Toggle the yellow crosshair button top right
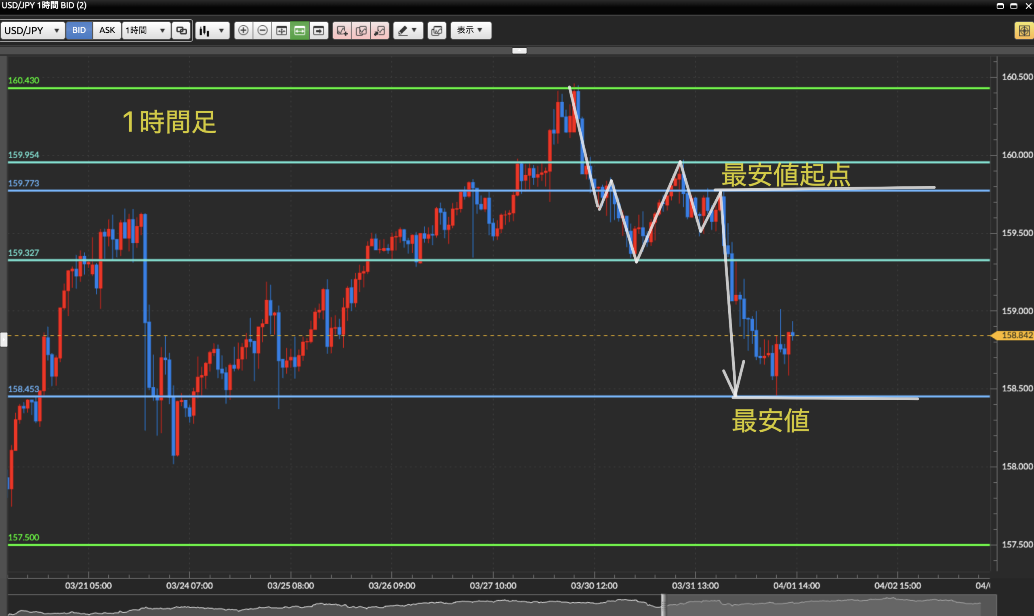Image resolution: width=1034 pixels, height=616 pixels. tap(1023, 31)
